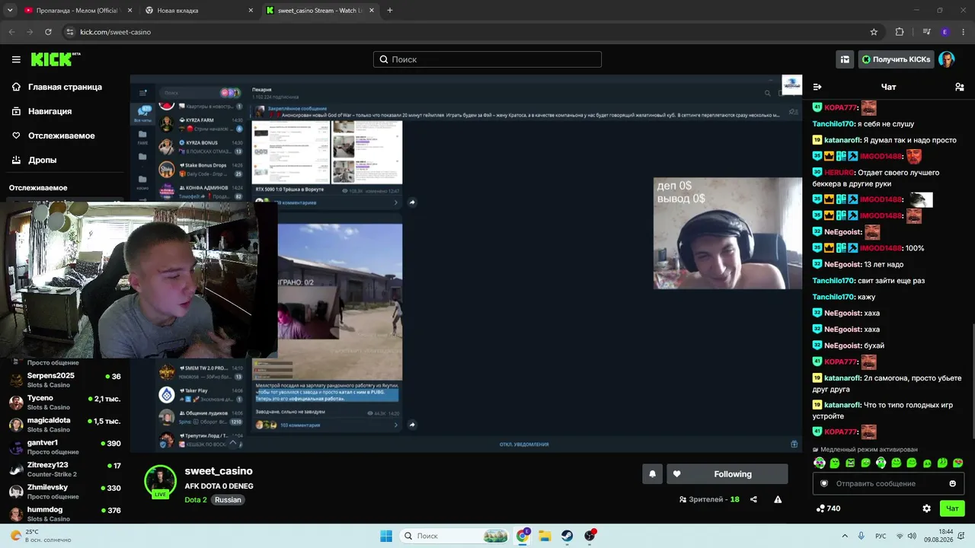Open the Windows Start menu

point(386,536)
